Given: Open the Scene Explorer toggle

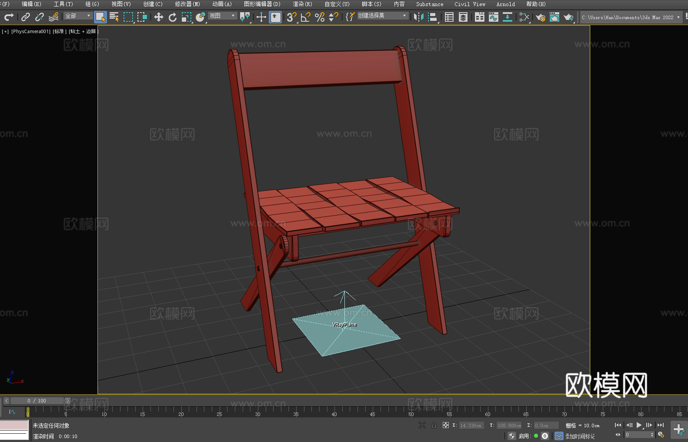Looking at the screenshot, I should [x=449, y=17].
